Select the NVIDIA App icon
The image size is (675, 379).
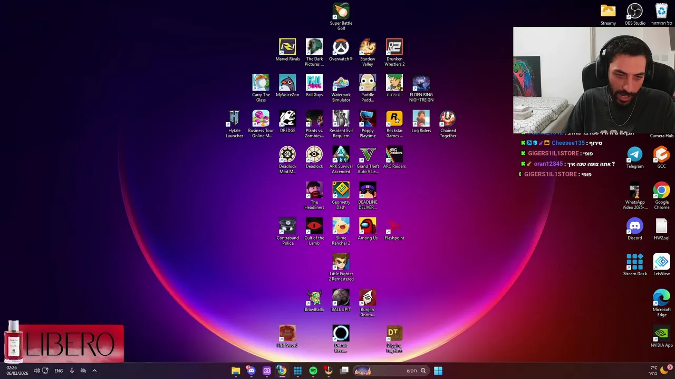(661, 336)
